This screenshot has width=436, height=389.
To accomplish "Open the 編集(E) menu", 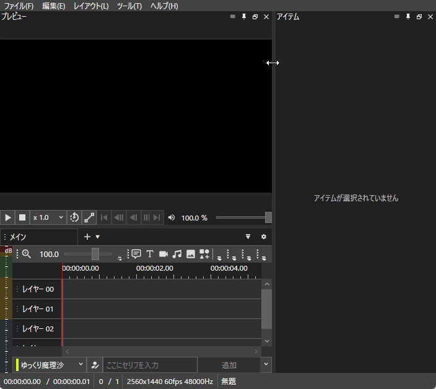I will (x=54, y=6).
